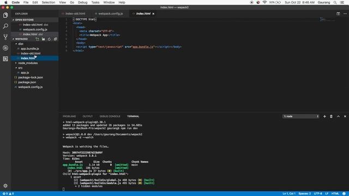
Task: Open the Apple menu
Action: coord(6,2)
